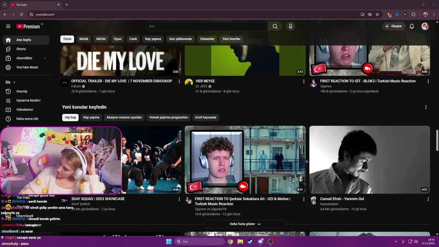This screenshot has height=247, width=439.
Task: Open a new Chrome tab
Action: click(x=67, y=4)
